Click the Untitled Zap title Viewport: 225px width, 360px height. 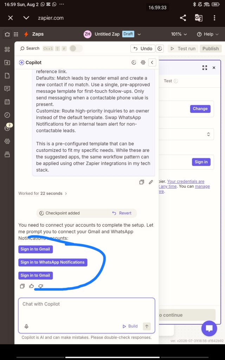pos(107,34)
